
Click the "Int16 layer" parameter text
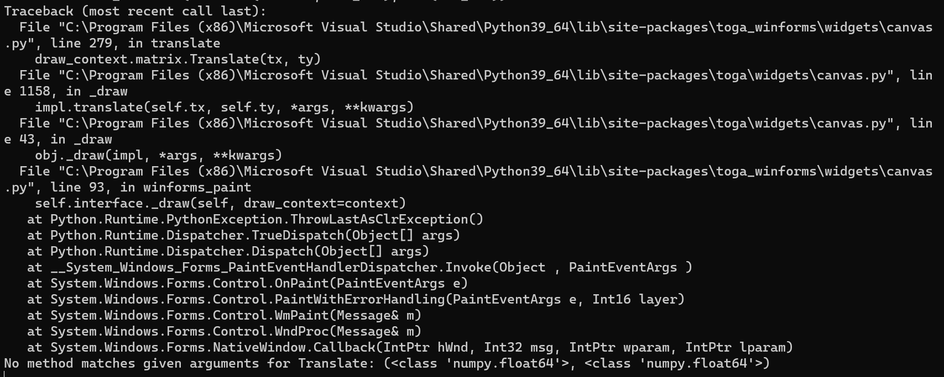[x=638, y=299]
